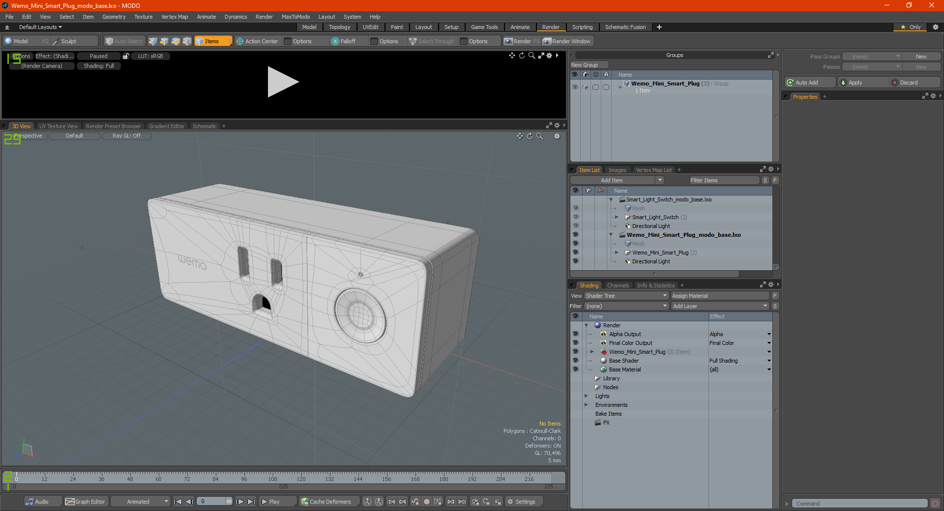This screenshot has width=944, height=511.
Task: Click the Render F9 button
Action: pyautogui.click(x=522, y=41)
